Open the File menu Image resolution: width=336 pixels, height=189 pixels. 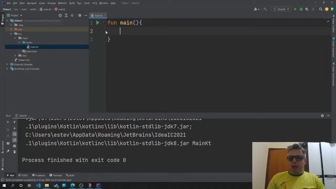[x=8, y=3]
